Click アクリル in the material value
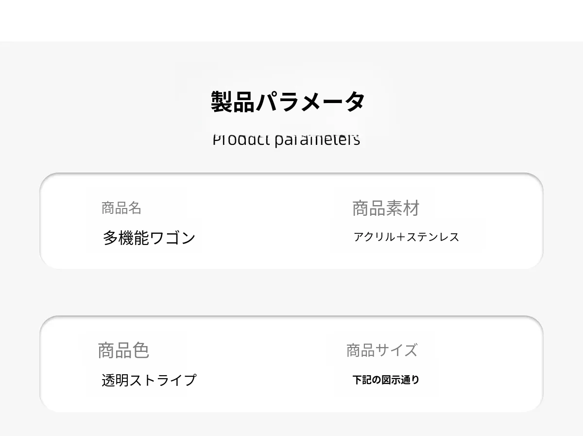 click(x=375, y=237)
